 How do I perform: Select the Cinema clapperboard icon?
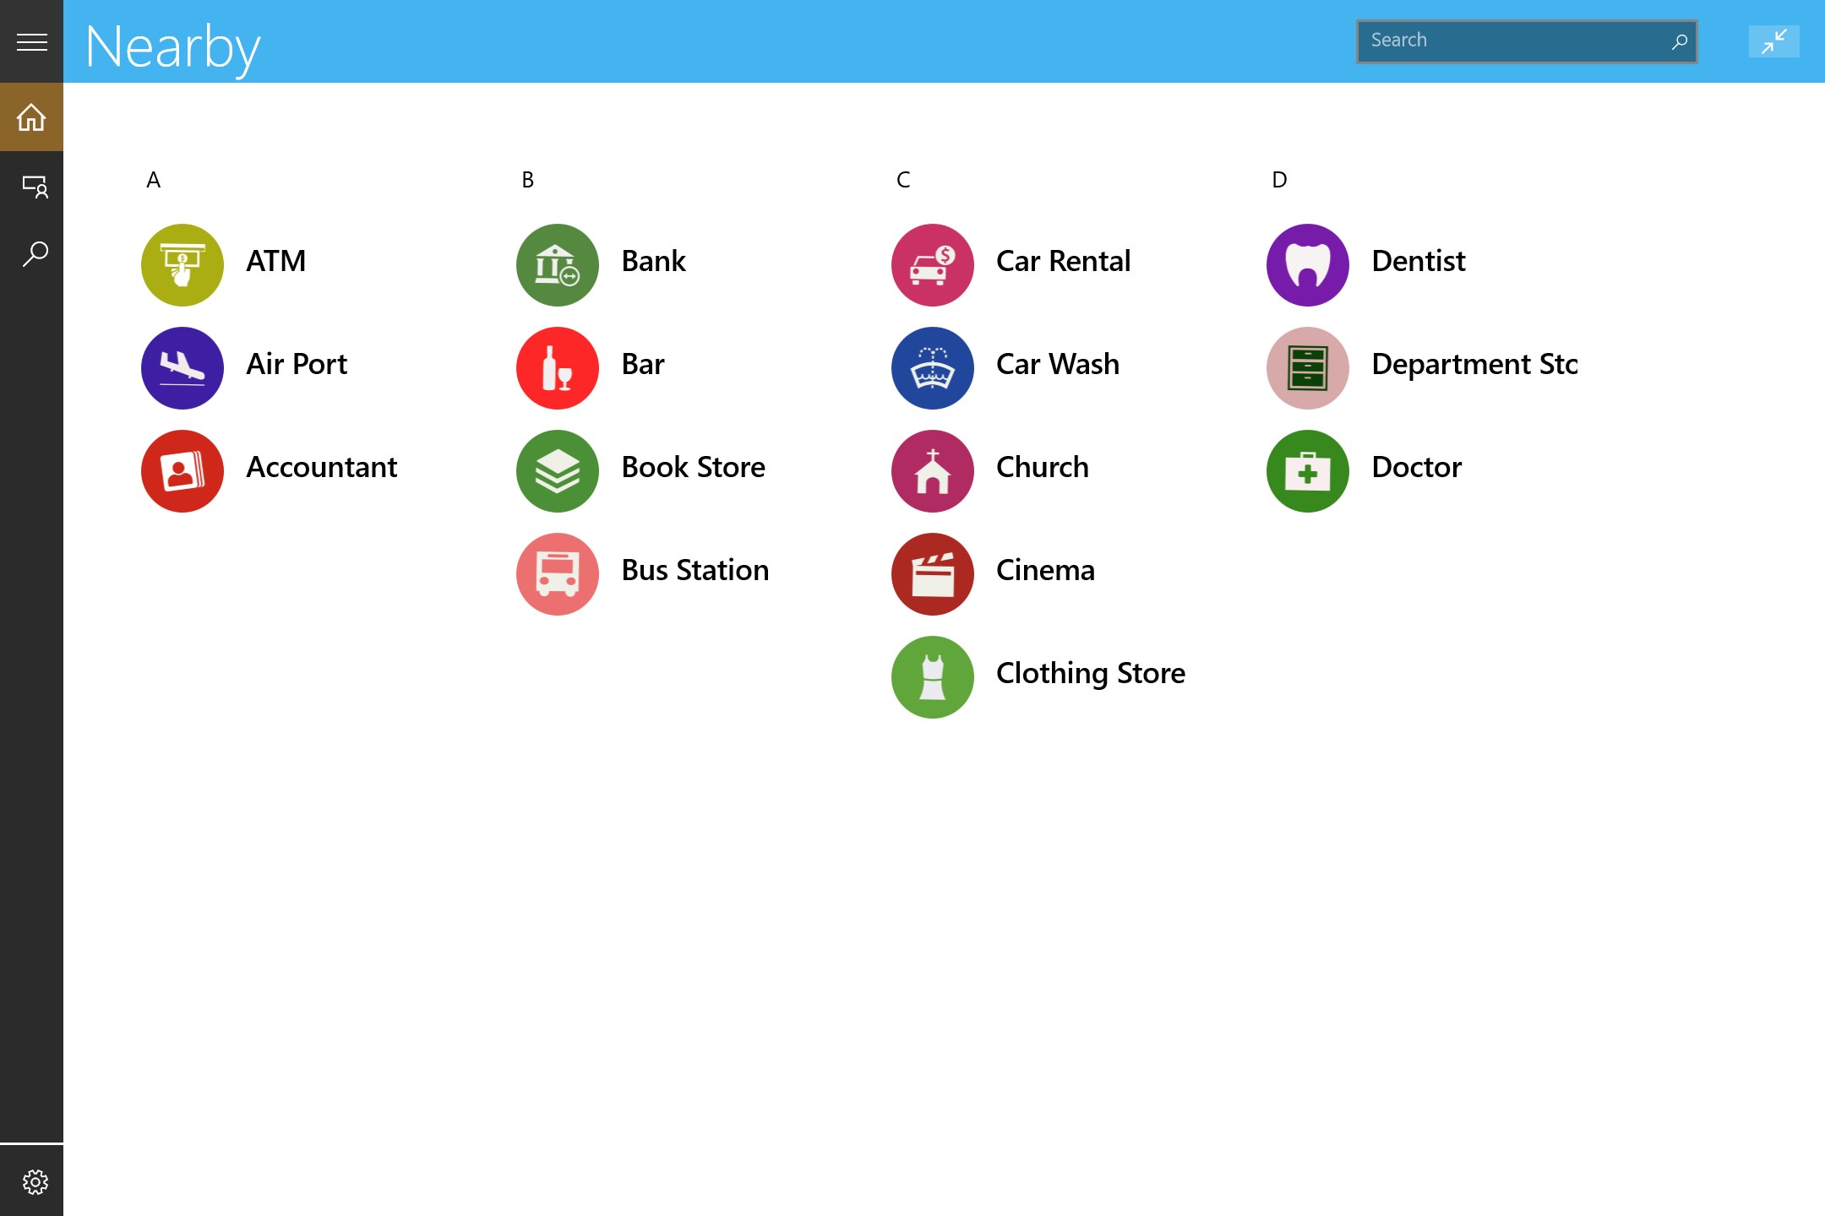click(932, 573)
